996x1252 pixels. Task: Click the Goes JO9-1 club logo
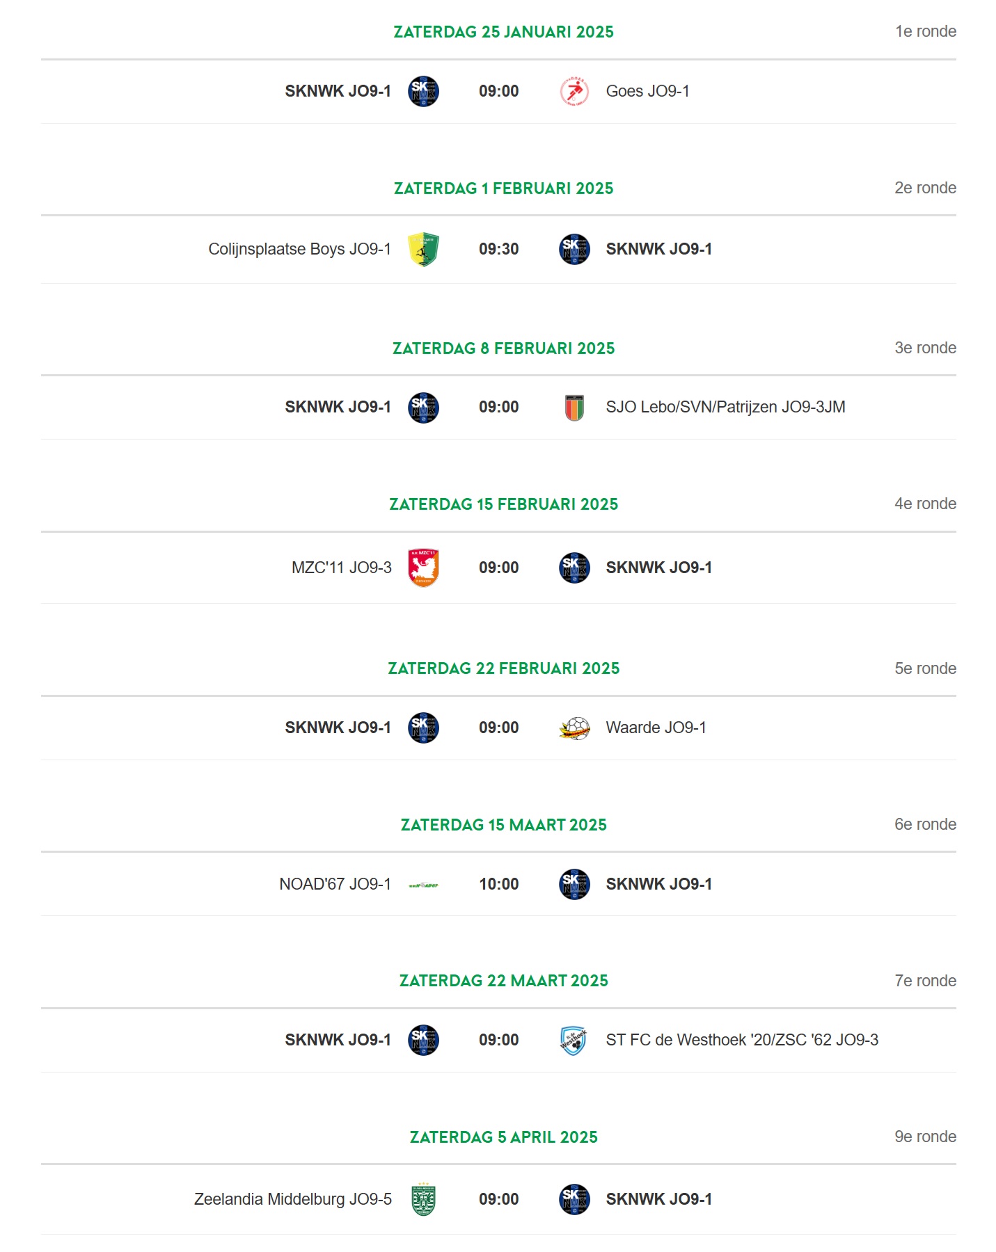(574, 91)
